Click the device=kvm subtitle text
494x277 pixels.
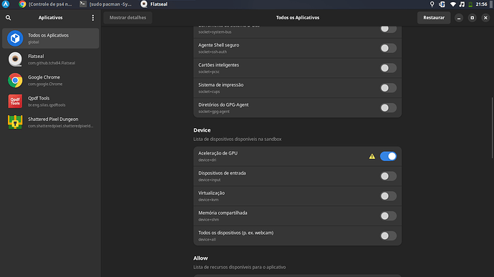208,200
